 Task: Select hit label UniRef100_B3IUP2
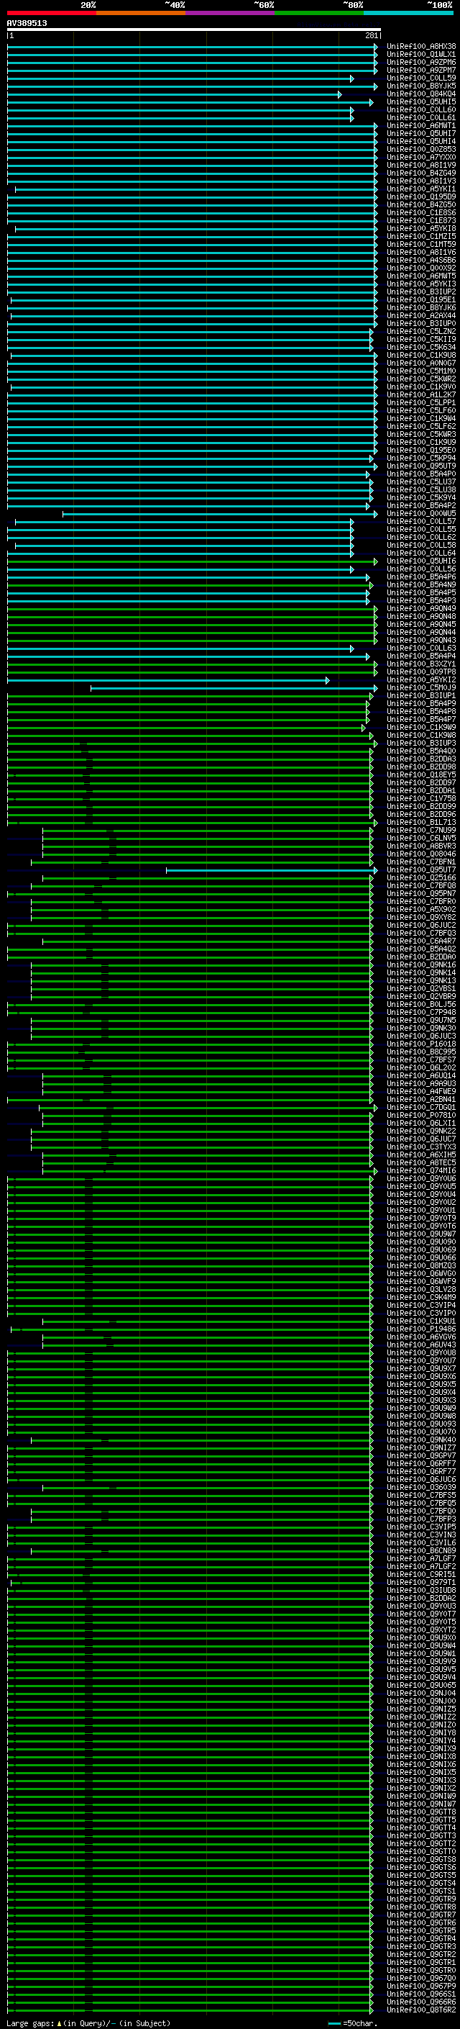(x=421, y=292)
